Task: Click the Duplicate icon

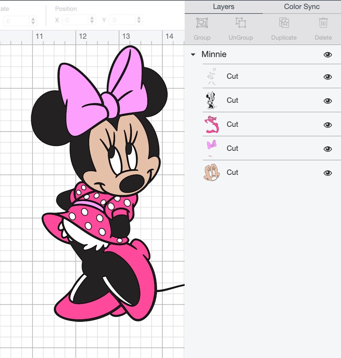Action: [284, 23]
